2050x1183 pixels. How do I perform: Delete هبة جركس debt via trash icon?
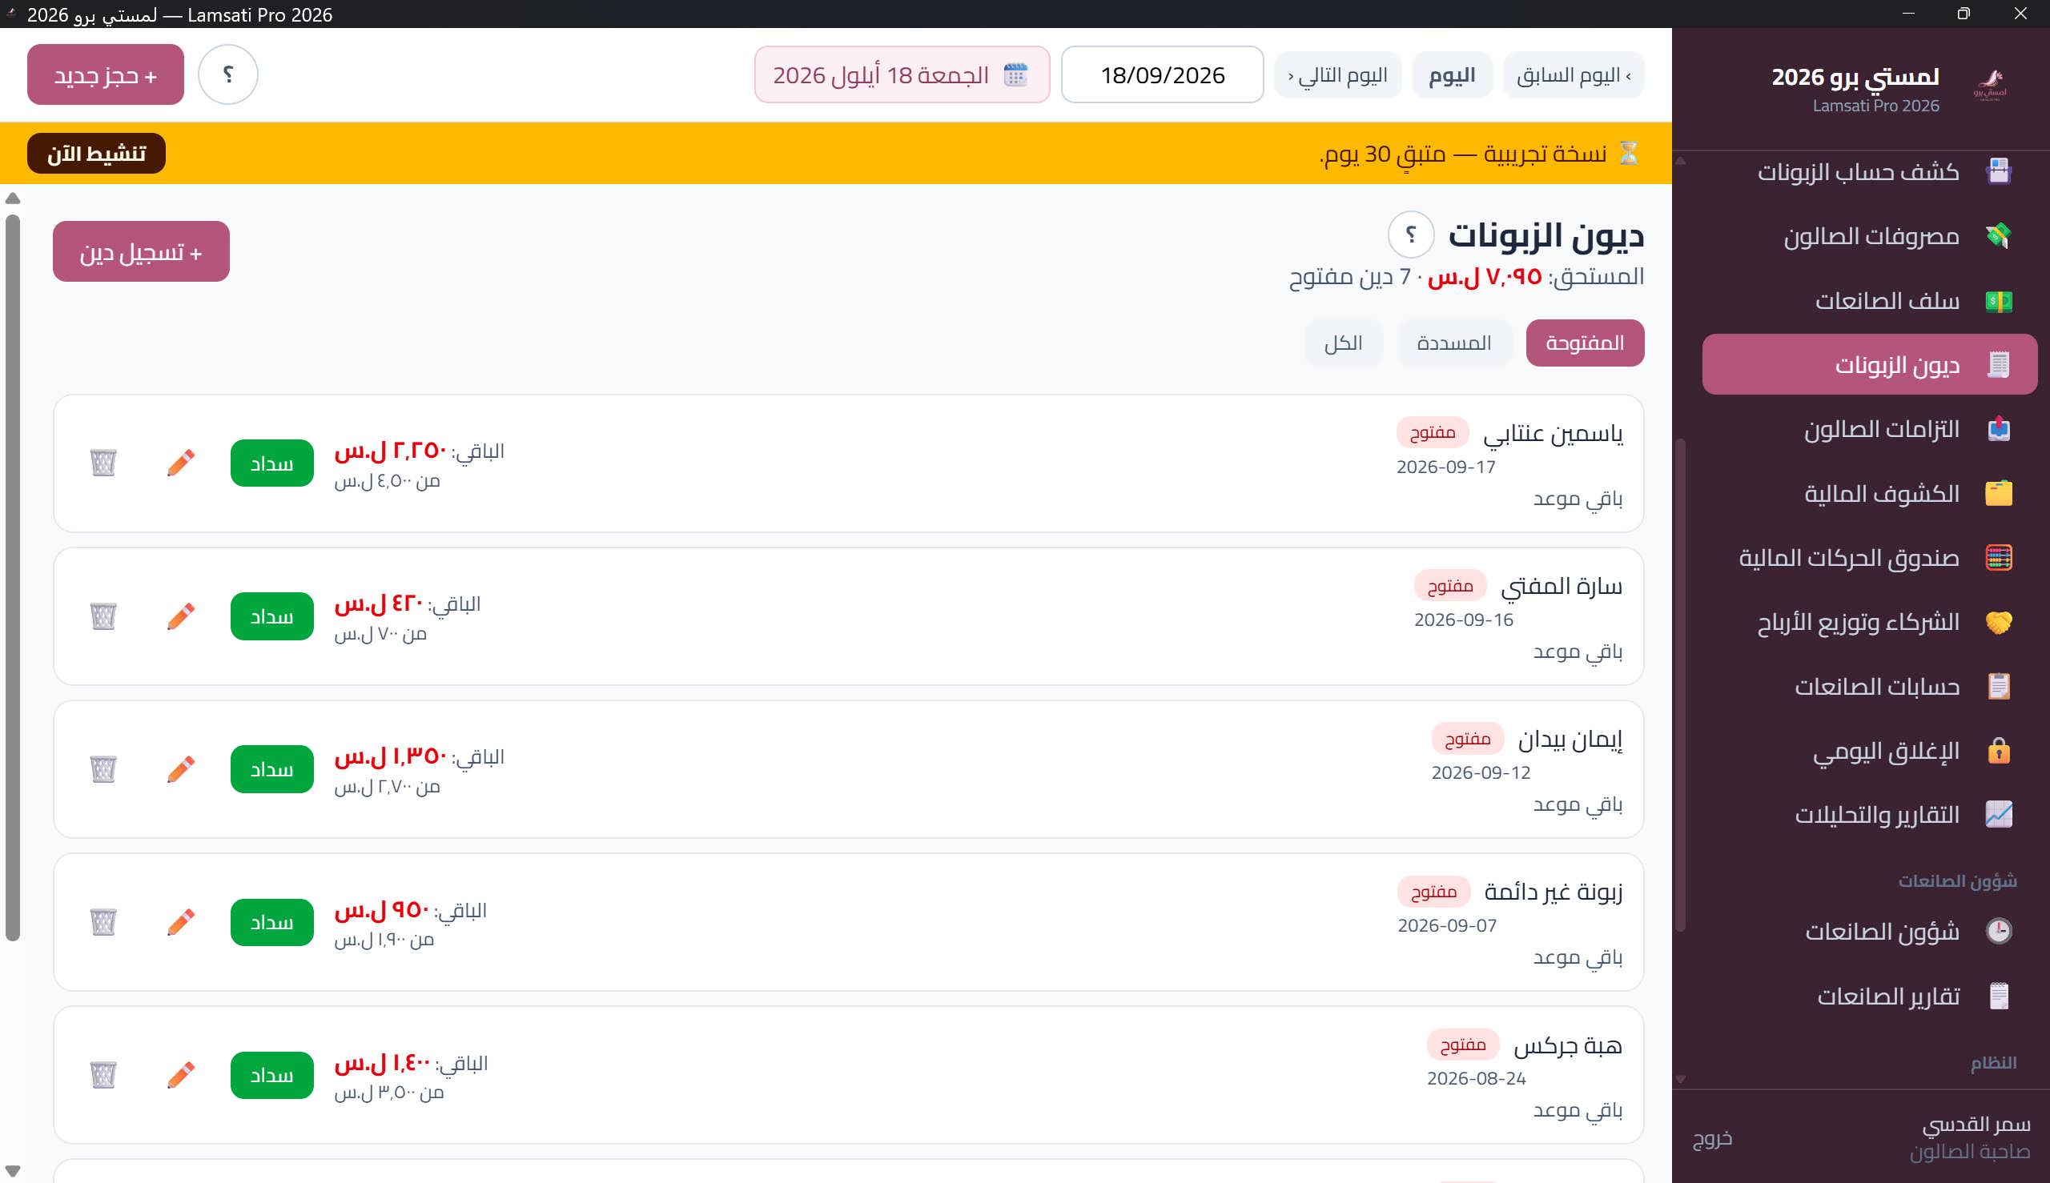[x=103, y=1075]
